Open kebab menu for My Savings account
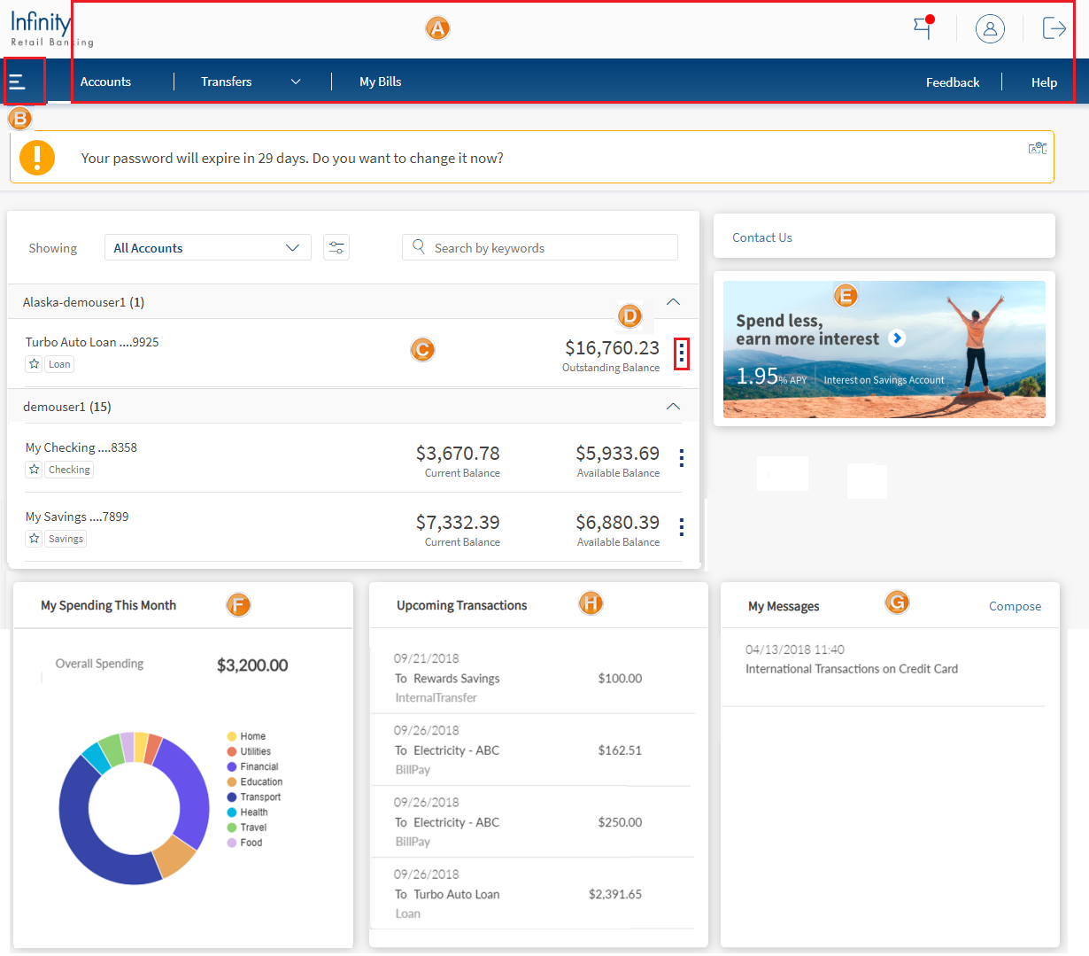 681,527
